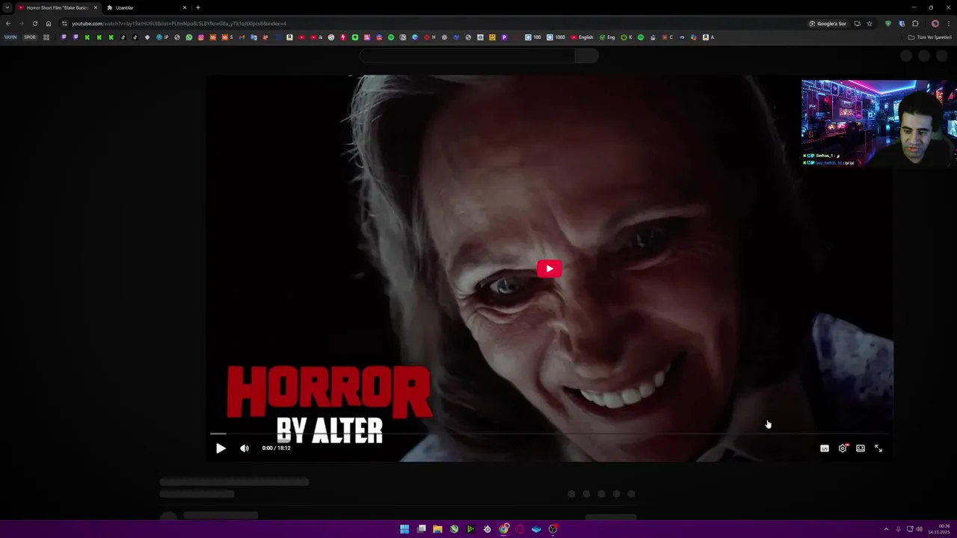
Task: Toggle subtitles in the video player
Action: click(x=825, y=448)
